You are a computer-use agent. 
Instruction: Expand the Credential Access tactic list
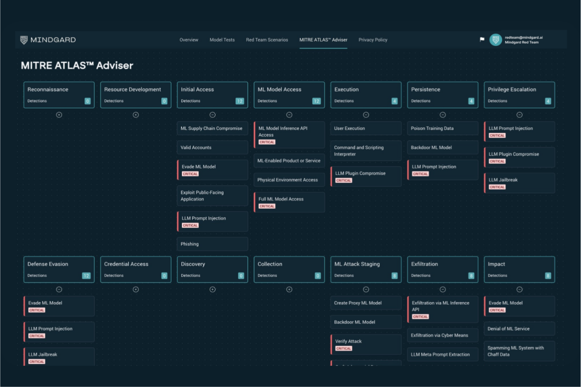[x=136, y=289]
